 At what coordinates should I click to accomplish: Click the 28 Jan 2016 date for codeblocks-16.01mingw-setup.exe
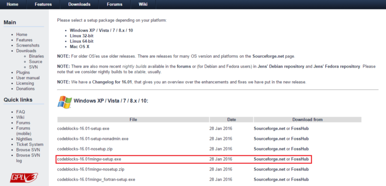[221, 159]
